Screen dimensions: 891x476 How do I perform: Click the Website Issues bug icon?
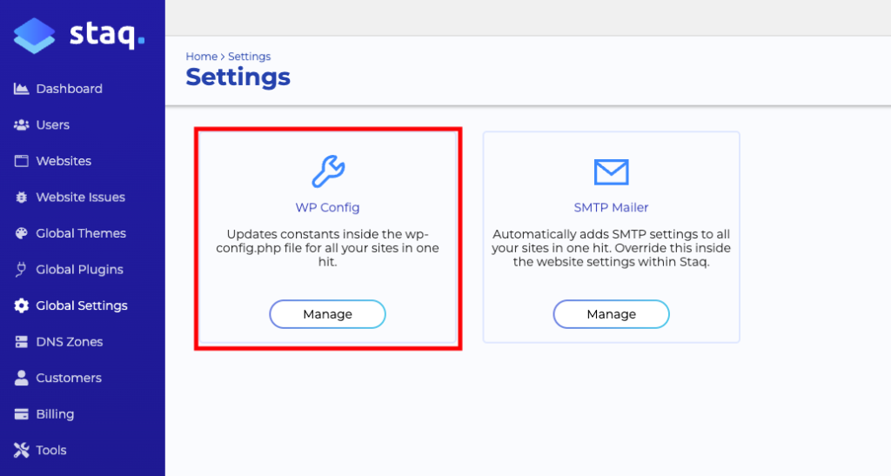pyautogui.click(x=22, y=198)
